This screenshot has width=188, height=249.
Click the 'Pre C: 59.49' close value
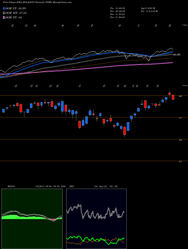click(x=118, y=17)
